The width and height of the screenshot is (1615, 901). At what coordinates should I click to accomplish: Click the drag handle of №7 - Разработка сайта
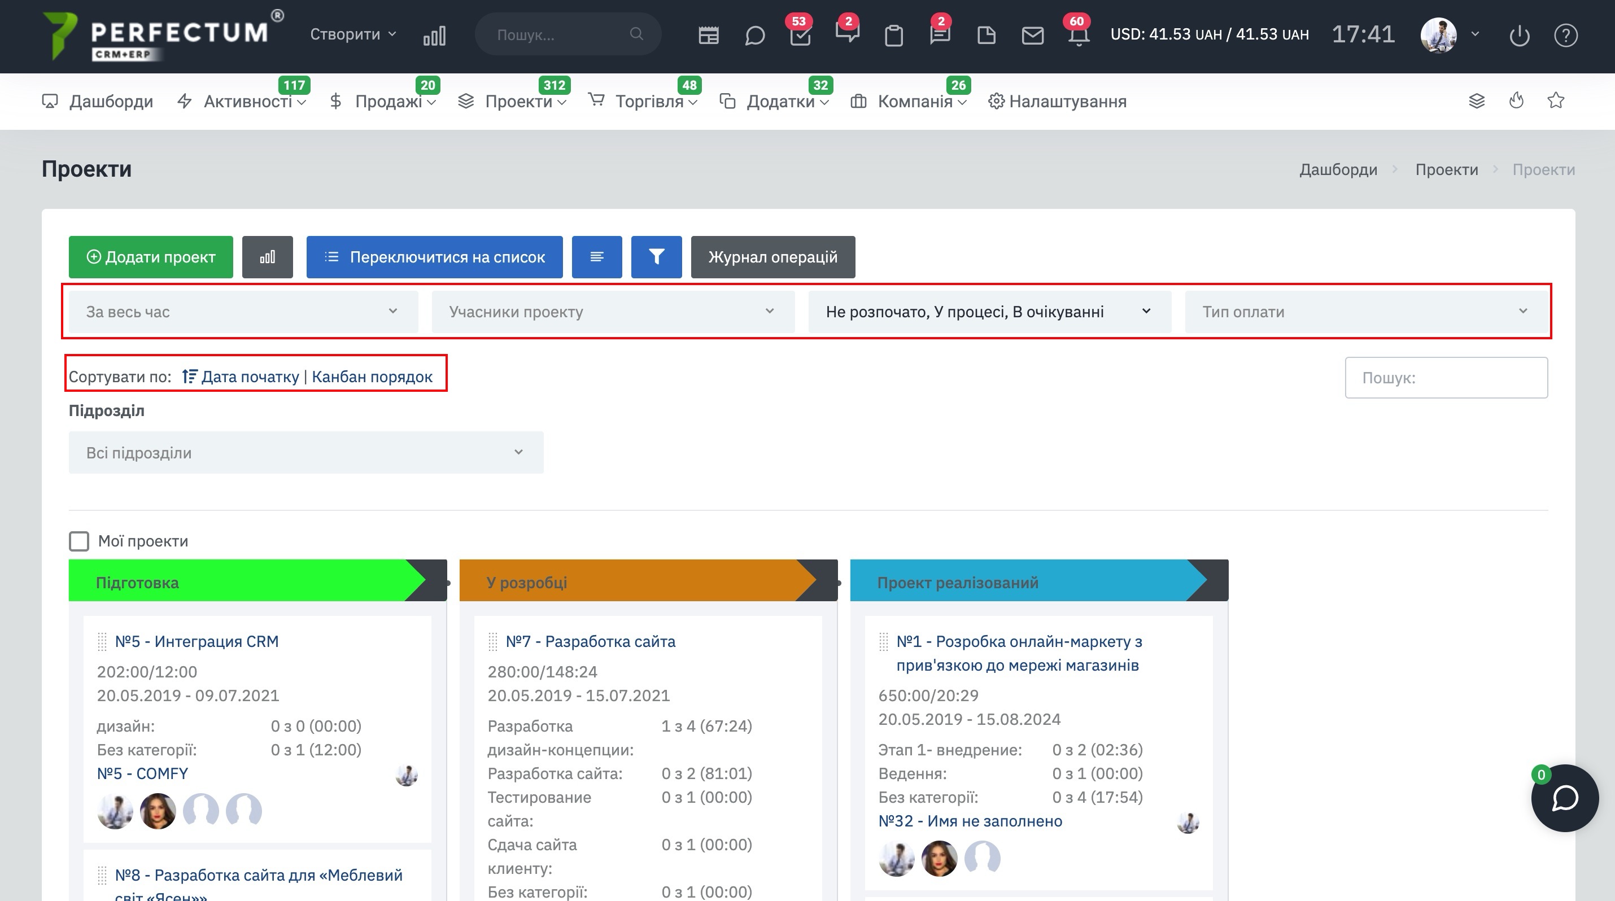[x=493, y=642]
